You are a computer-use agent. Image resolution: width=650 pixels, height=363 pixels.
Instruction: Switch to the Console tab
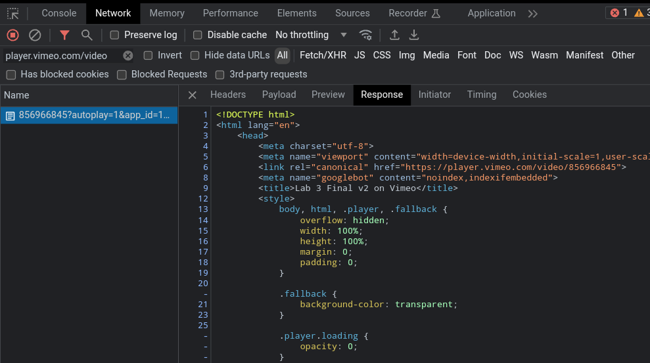click(59, 13)
